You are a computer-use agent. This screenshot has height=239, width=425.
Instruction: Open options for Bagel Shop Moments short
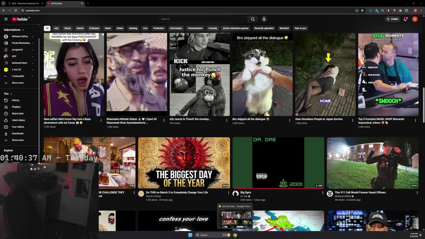415,120
